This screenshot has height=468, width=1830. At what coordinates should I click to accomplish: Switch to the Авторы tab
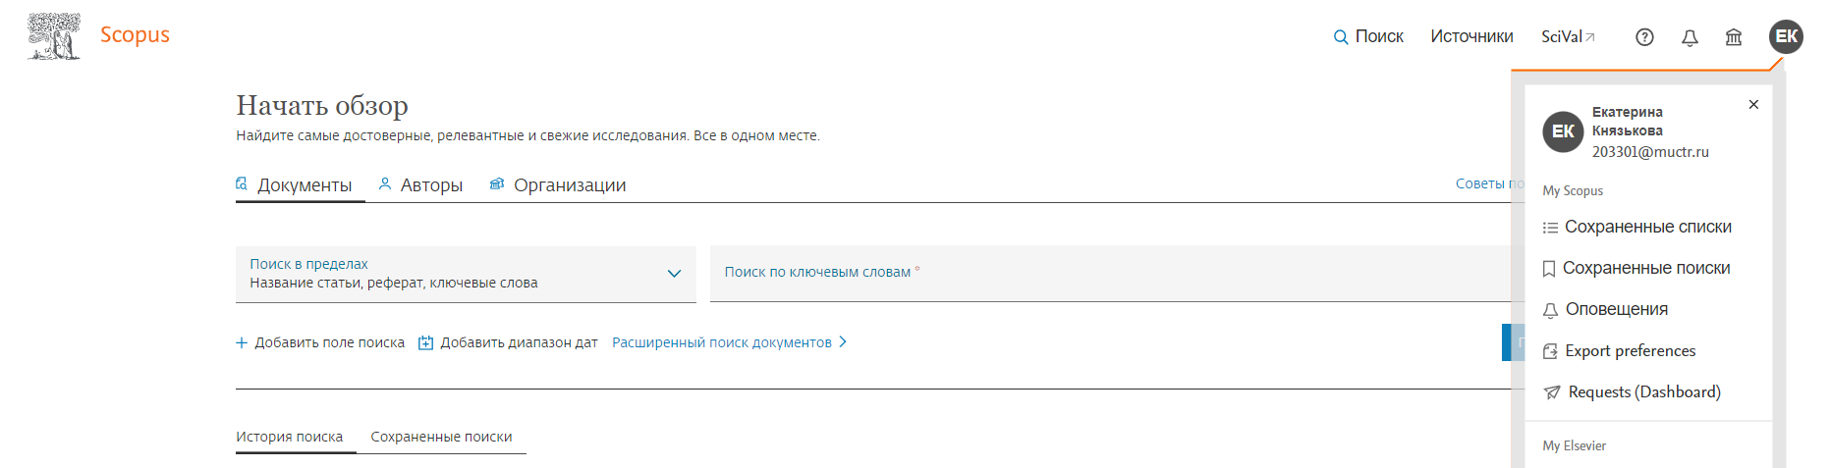click(420, 184)
